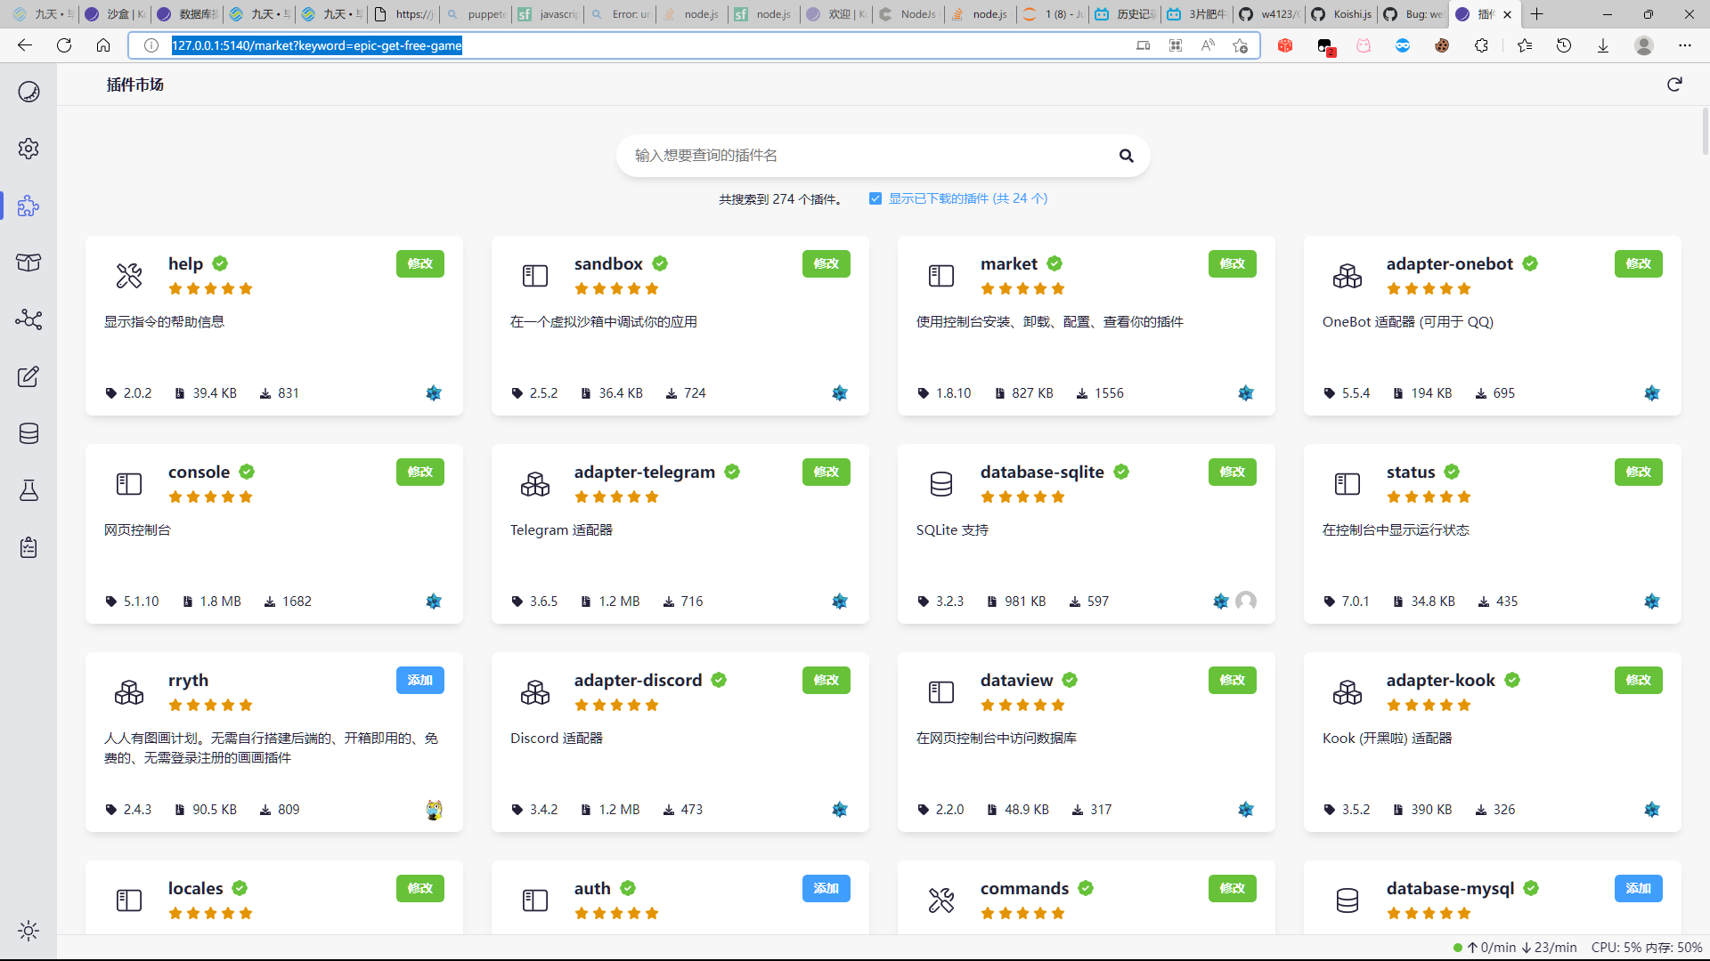
Task: Click 修改 button on the help plugin card
Action: tap(419, 263)
